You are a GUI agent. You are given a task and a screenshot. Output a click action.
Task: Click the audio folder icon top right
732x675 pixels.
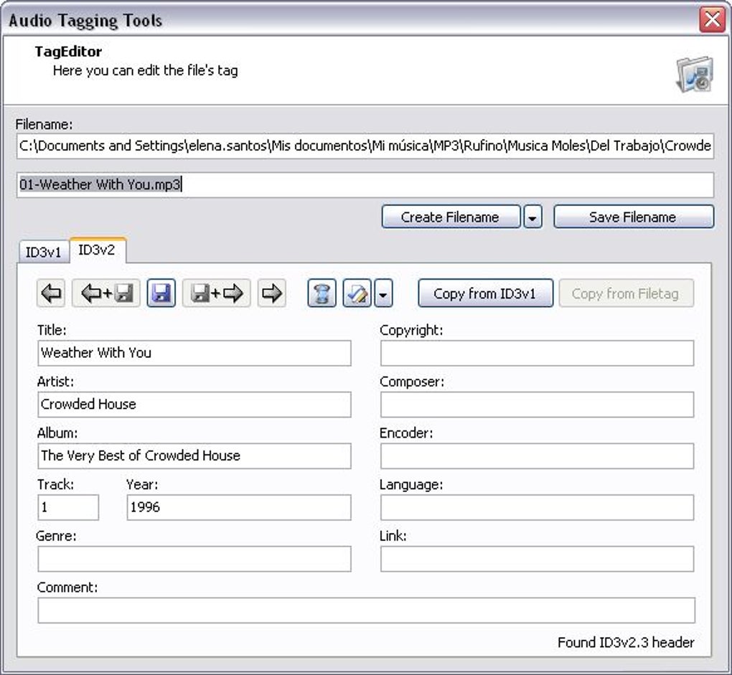[x=695, y=75]
